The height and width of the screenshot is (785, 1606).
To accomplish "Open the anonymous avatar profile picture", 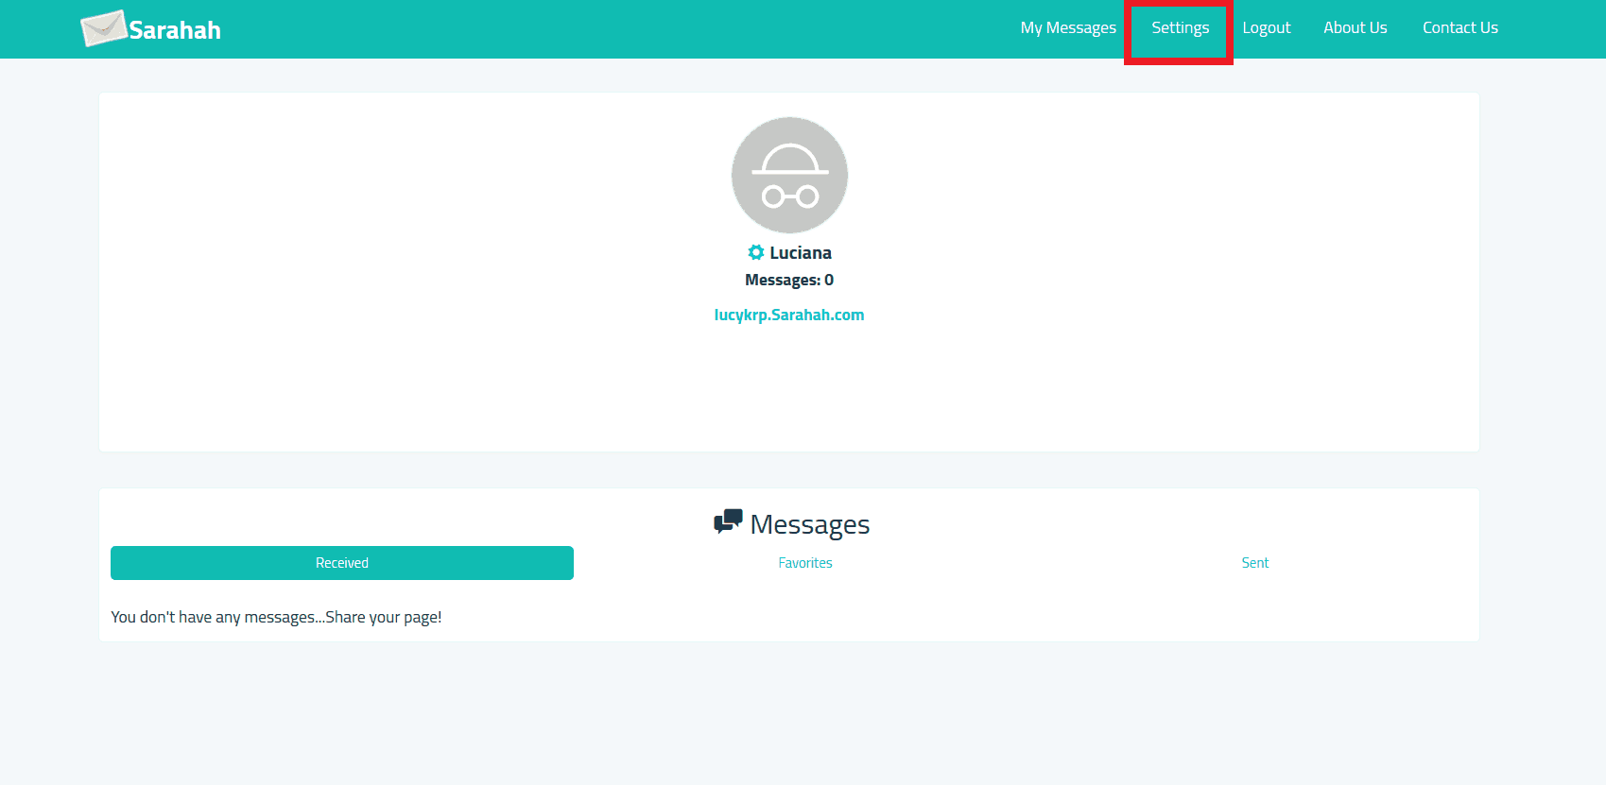I will tap(789, 175).
